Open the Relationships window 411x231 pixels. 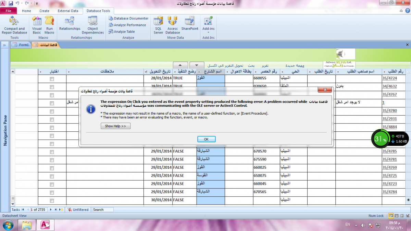[70, 24]
